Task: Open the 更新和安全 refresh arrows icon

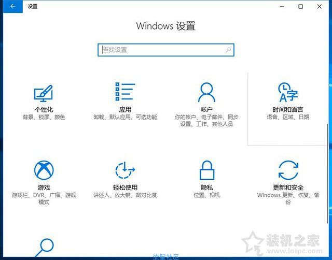Action: pos(288,170)
